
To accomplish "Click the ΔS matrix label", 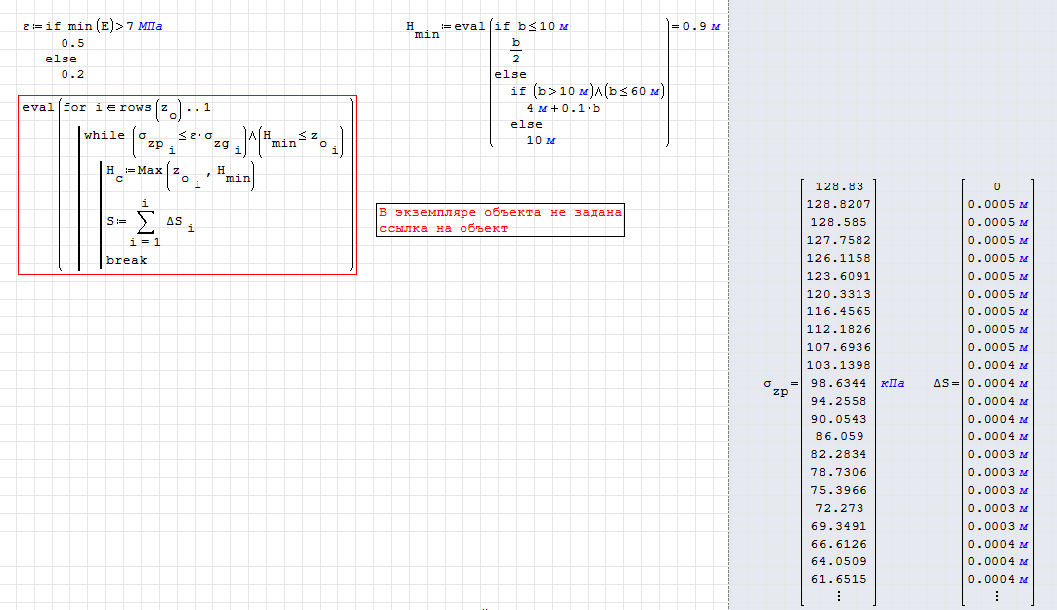I will (x=943, y=383).
